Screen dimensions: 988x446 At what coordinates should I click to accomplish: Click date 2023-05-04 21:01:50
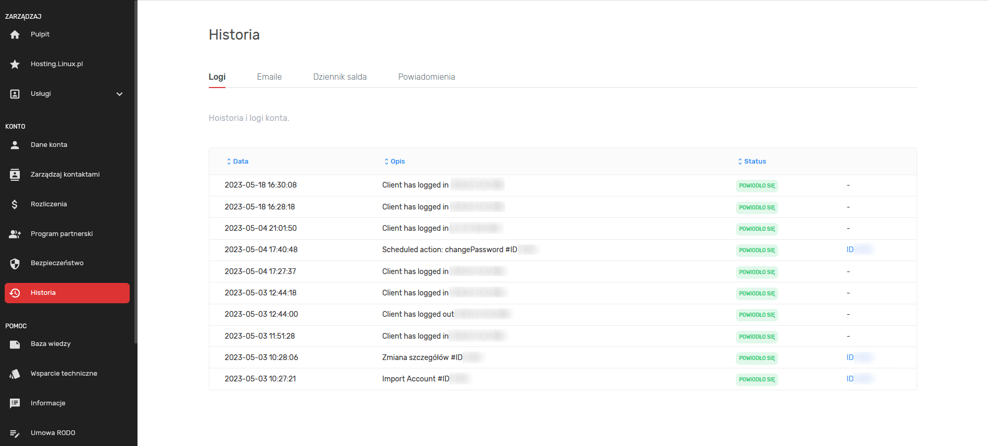(261, 228)
